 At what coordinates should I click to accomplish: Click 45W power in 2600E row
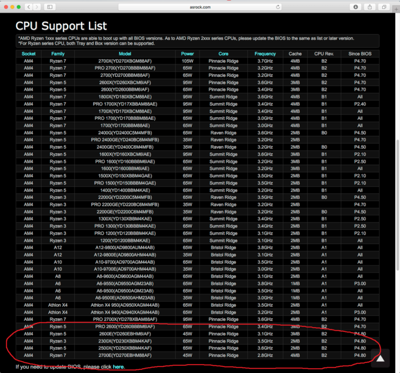(187, 334)
